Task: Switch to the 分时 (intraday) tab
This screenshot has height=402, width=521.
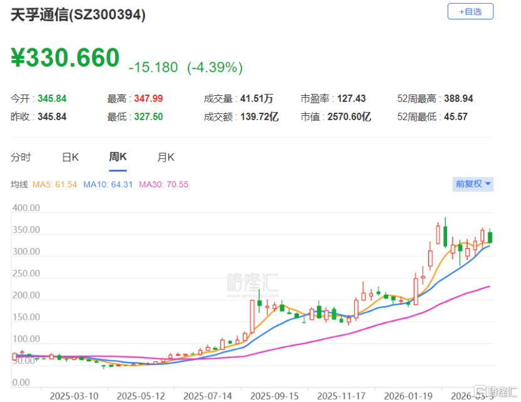Action: tap(21, 157)
